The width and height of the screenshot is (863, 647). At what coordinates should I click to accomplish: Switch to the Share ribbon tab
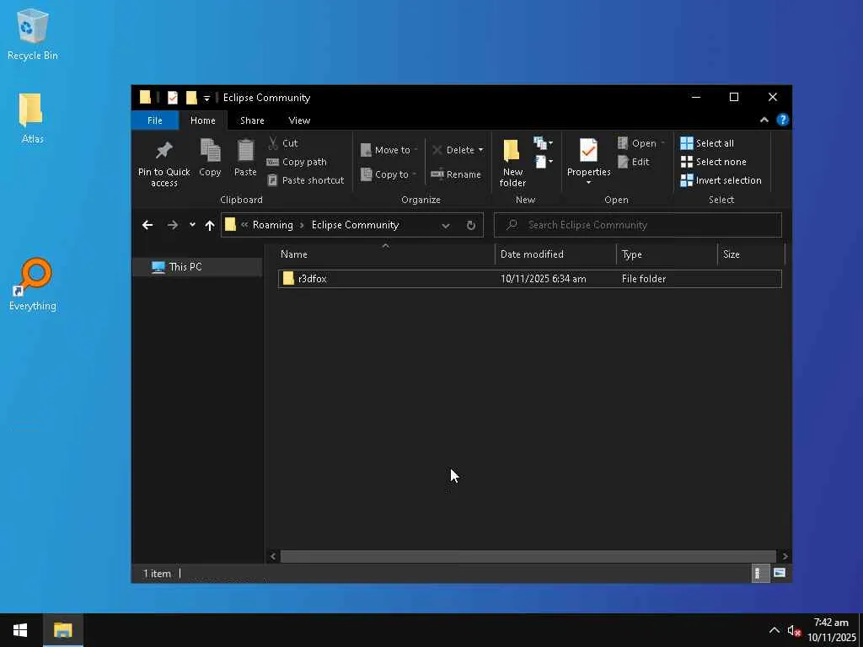(252, 120)
